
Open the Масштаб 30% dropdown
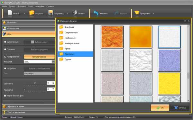click(53, 62)
